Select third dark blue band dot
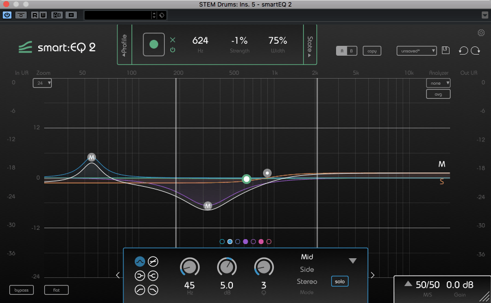This screenshot has height=303, width=491. pos(238,242)
